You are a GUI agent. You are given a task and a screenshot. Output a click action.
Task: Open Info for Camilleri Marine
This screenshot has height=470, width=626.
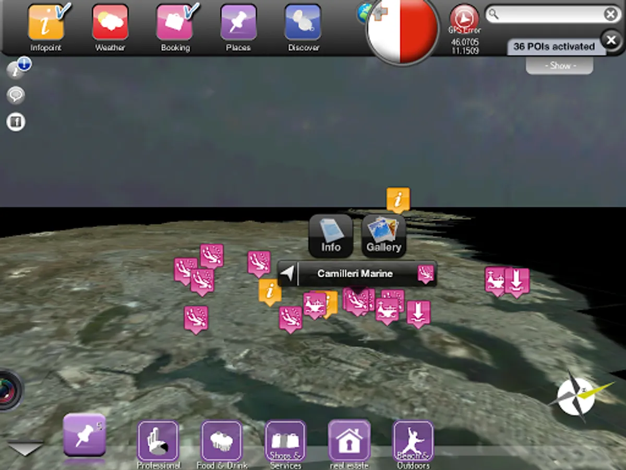(x=331, y=236)
